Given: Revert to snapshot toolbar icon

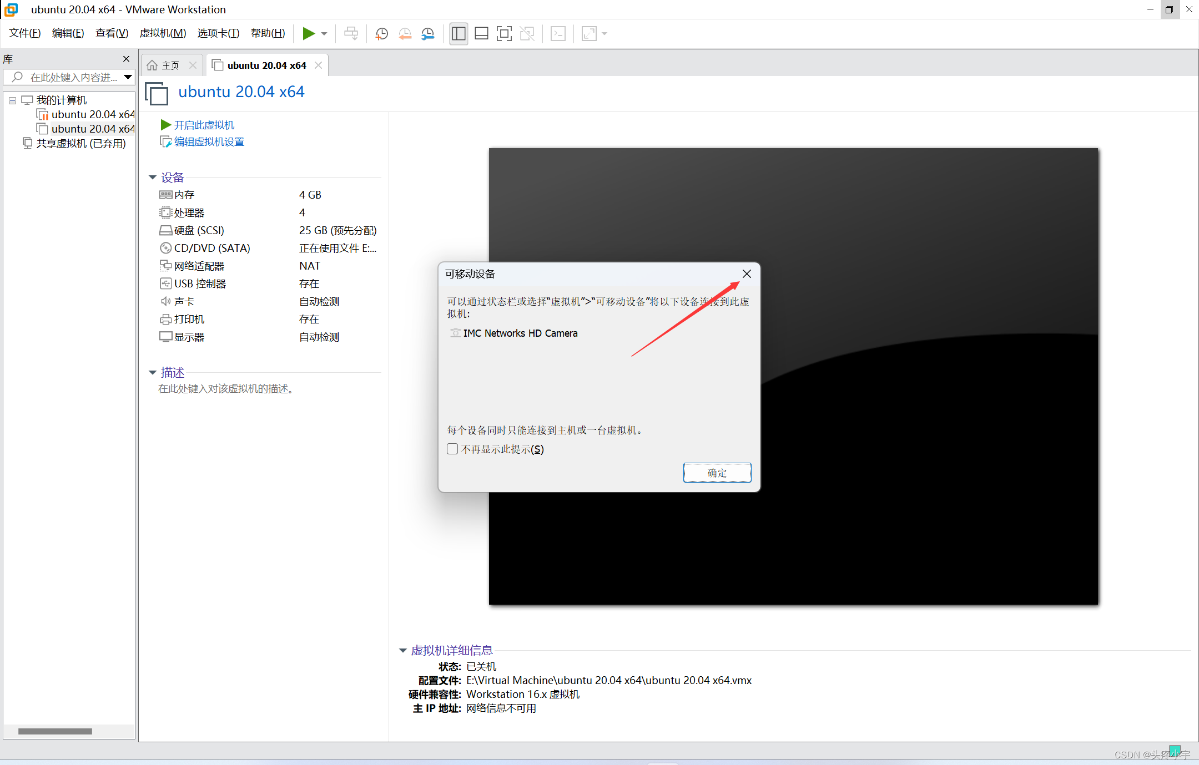Looking at the screenshot, I should click(x=405, y=34).
